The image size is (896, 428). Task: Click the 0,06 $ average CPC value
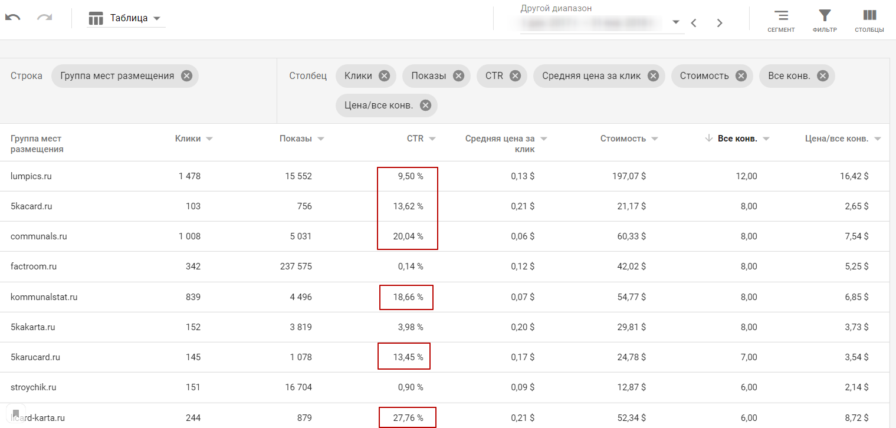(x=523, y=236)
